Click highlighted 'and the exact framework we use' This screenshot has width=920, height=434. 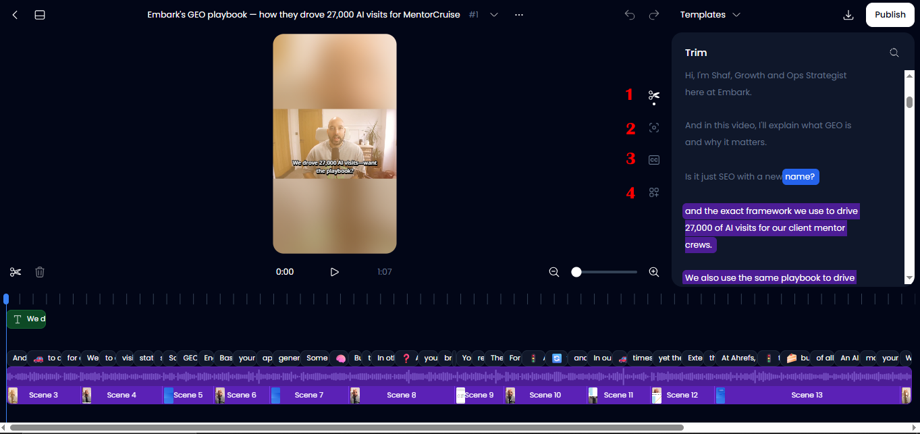(x=771, y=211)
